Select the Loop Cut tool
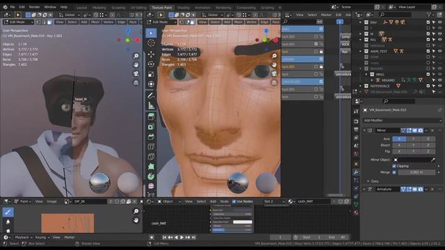The image size is (445, 250). pos(151,147)
